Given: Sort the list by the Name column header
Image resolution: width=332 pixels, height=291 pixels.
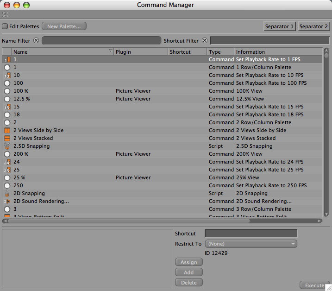Looking at the screenshot, I should 62,52.
